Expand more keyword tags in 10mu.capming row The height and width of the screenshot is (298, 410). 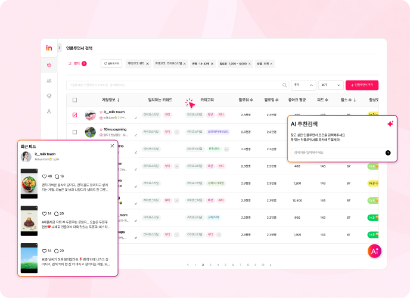(x=177, y=132)
